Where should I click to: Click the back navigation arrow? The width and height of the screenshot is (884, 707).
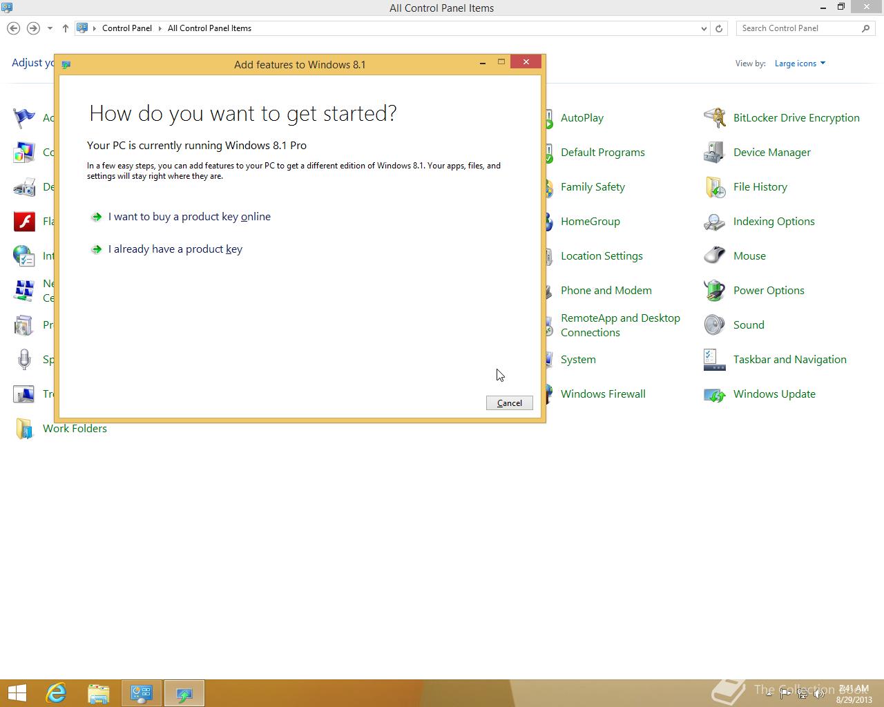(13, 28)
